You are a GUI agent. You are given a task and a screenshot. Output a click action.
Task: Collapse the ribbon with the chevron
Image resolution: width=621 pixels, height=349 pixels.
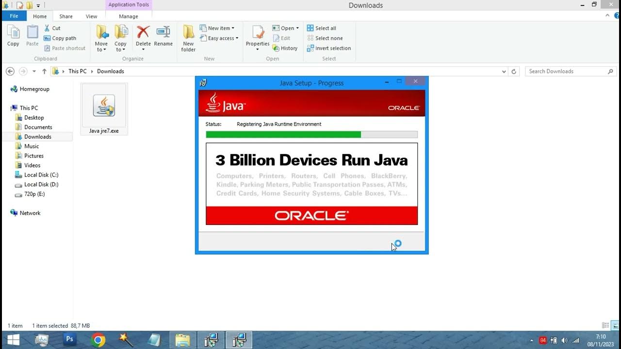click(x=607, y=16)
